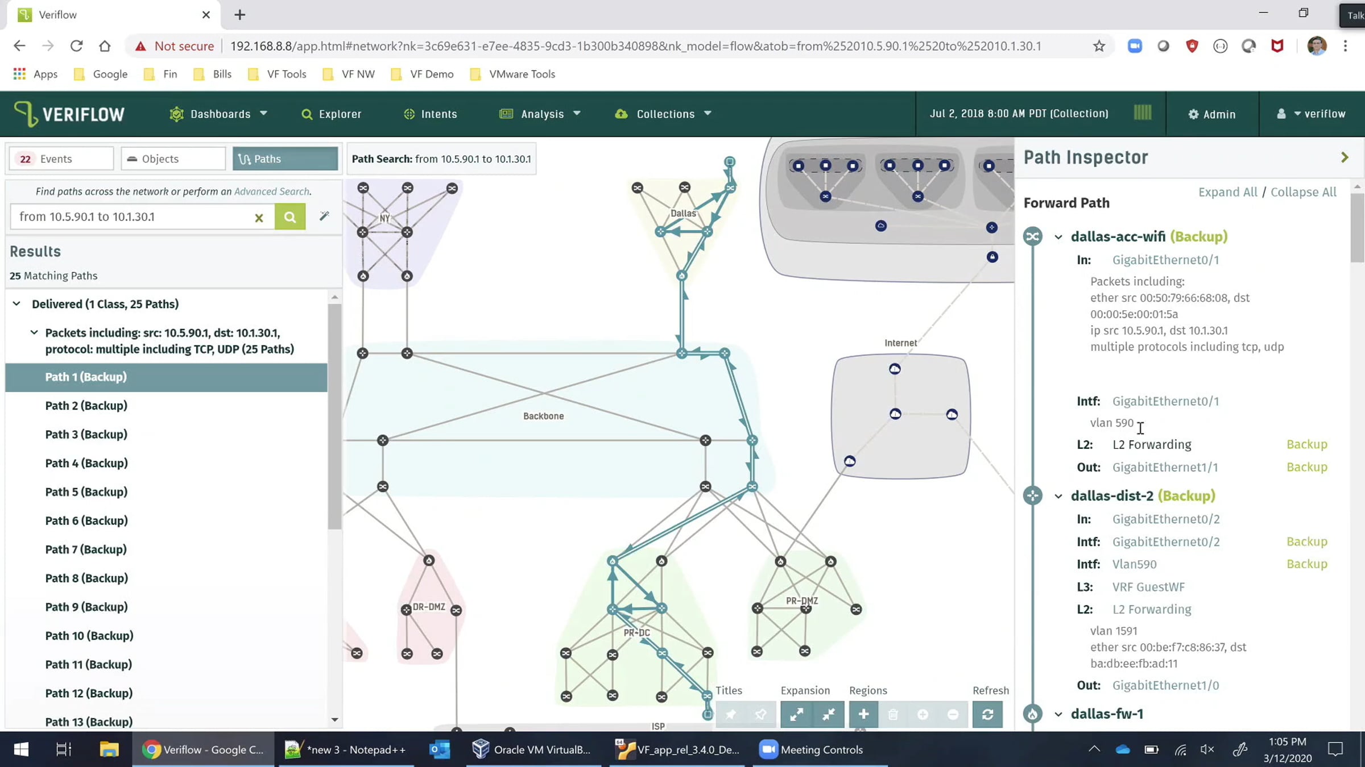Select Path 5 (Backup) result
Screen dimensions: 1365x767
click(86, 491)
